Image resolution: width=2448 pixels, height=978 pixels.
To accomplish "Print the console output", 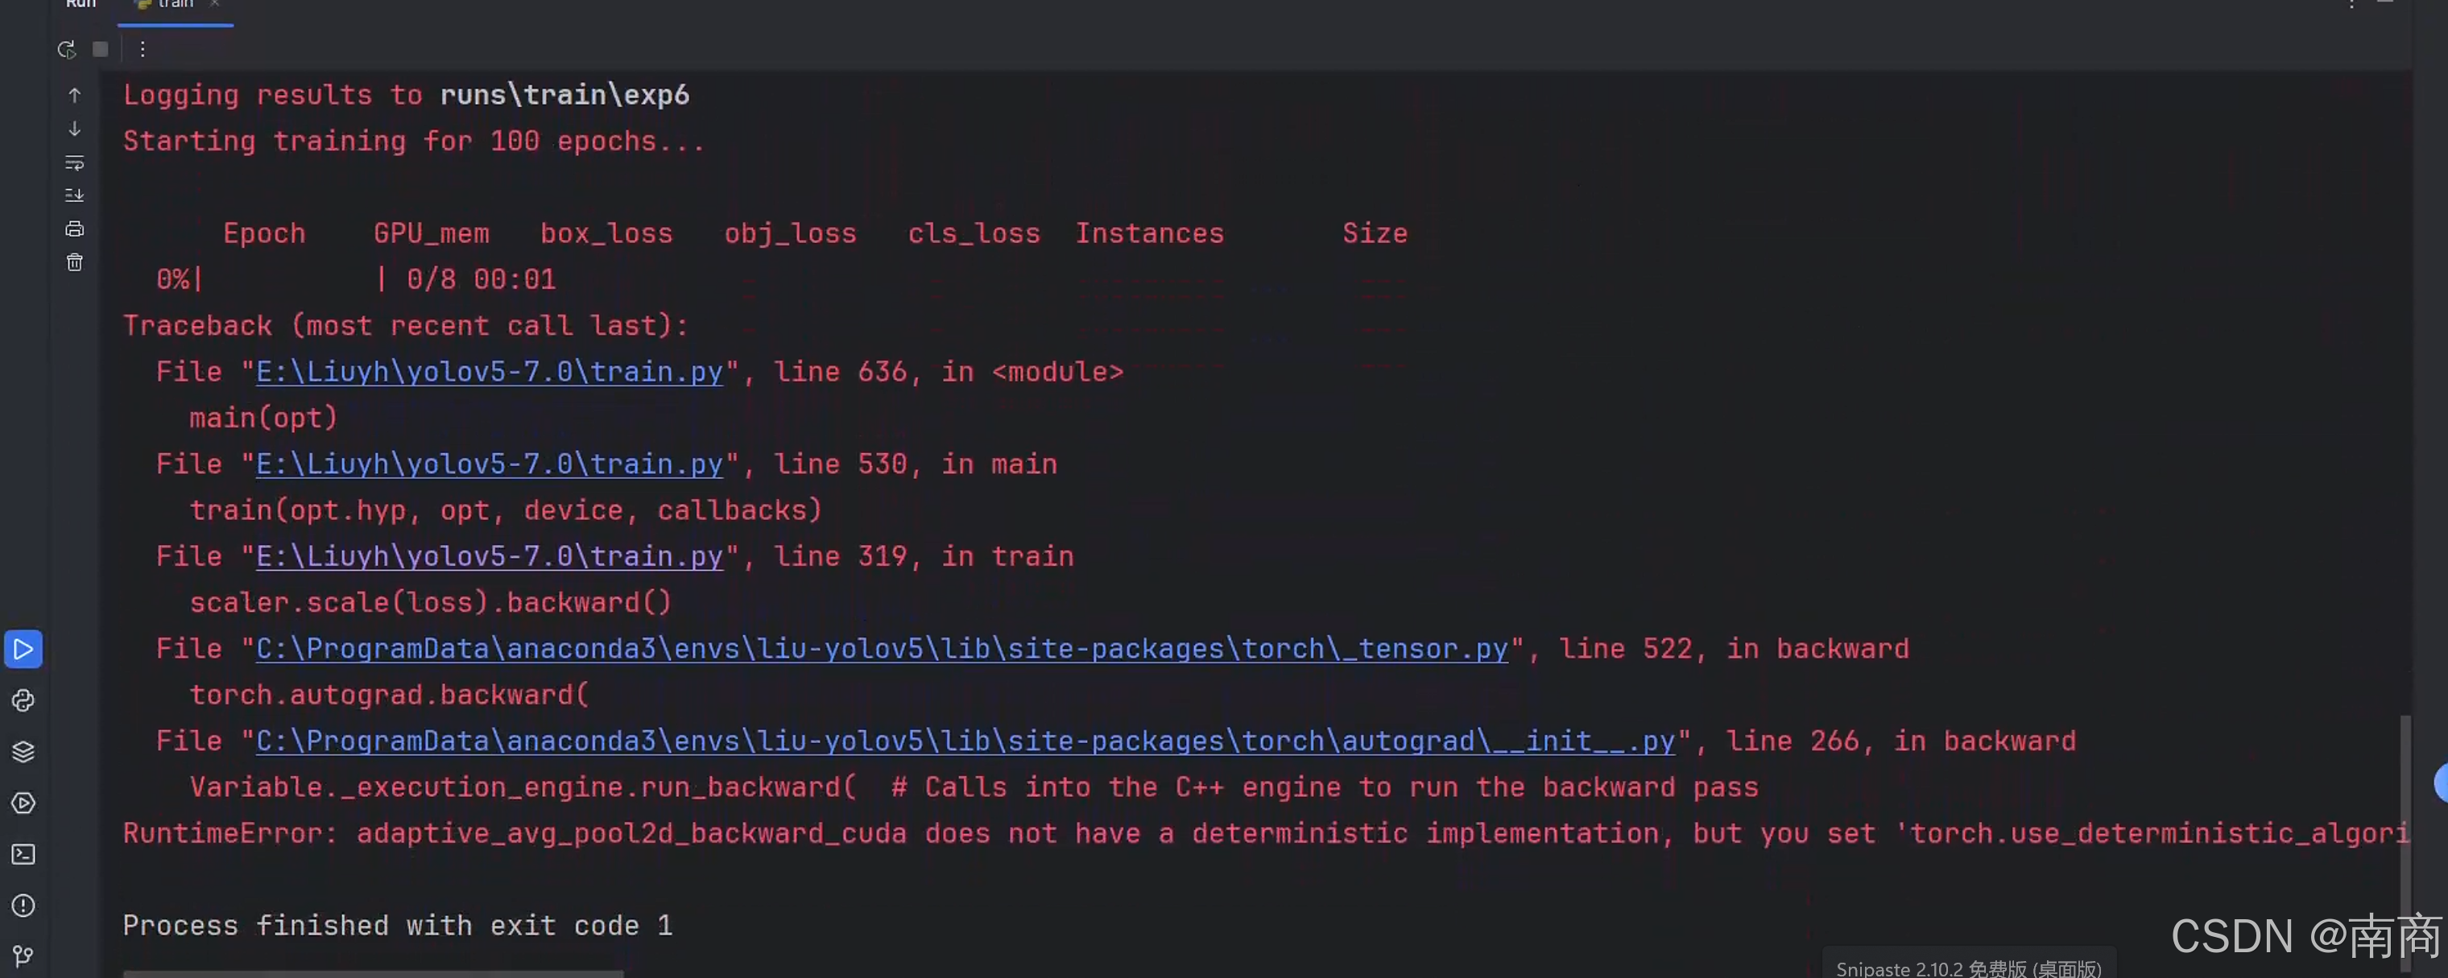I will click(x=74, y=228).
